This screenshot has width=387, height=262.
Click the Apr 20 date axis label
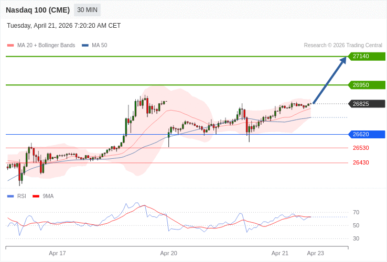(x=168, y=254)
